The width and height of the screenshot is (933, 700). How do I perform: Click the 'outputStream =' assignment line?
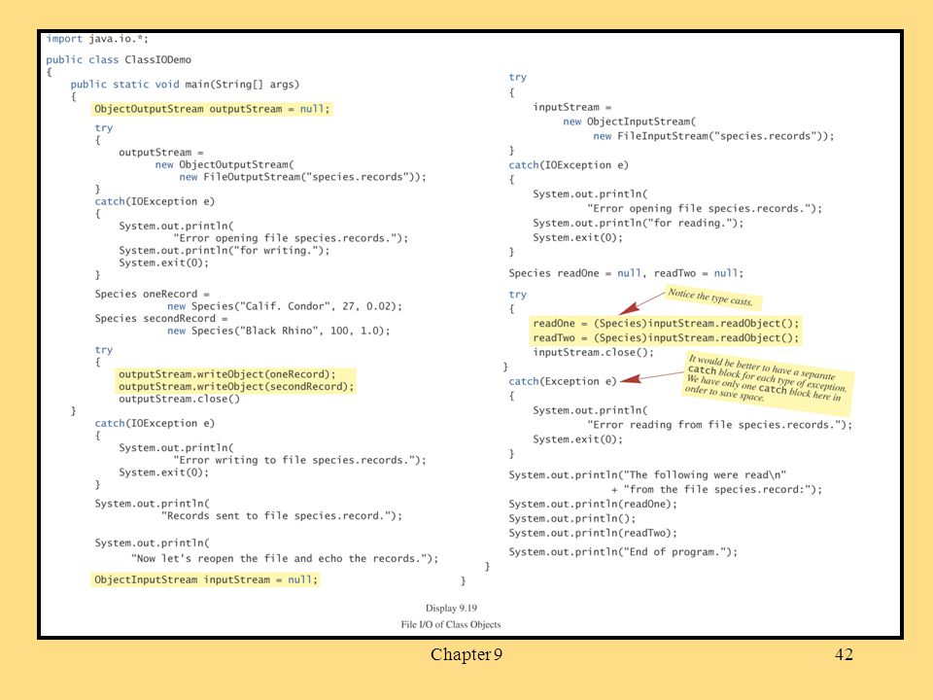[160, 153]
